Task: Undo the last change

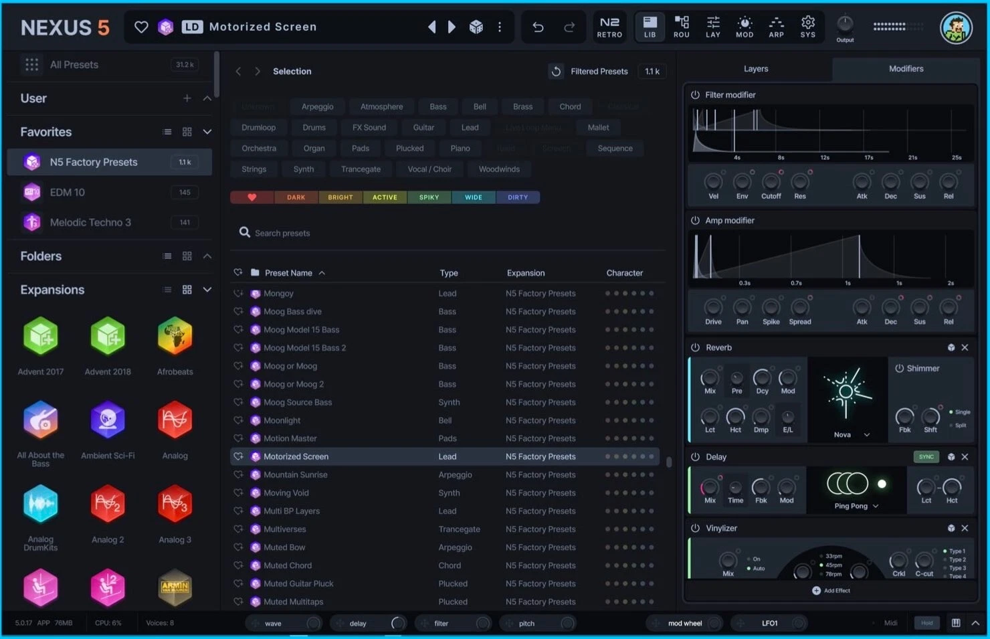Action: (538, 27)
